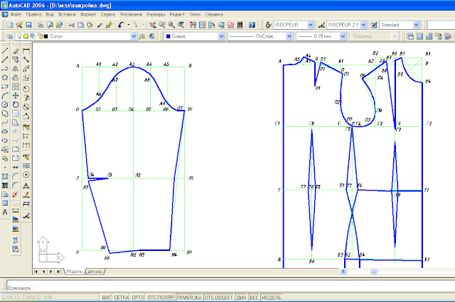Open the calculator icon in the toolbar
455x302 pixels.
pyautogui.click(x=240, y=26)
